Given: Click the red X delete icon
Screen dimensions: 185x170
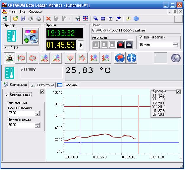Looking at the screenshot, I should (49, 19).
